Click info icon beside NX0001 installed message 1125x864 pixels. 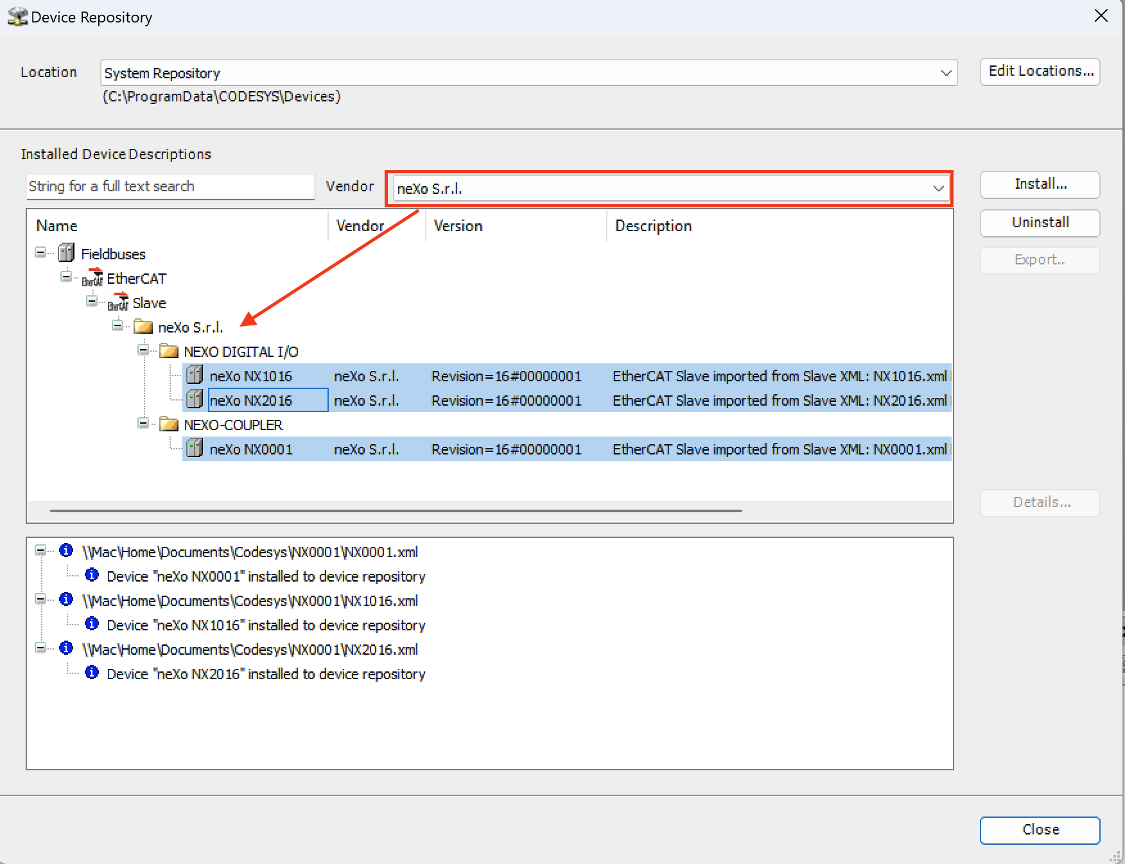[92, 575]
